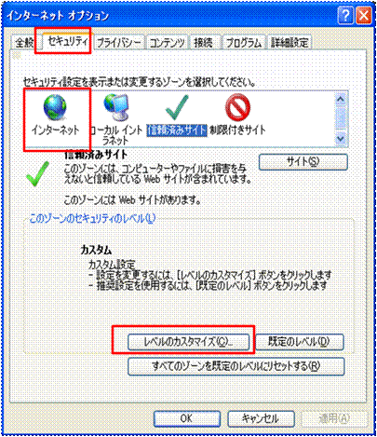377x437 pixels.
Task: Open the プログラム tab
Action: click(x=244, y=43)
